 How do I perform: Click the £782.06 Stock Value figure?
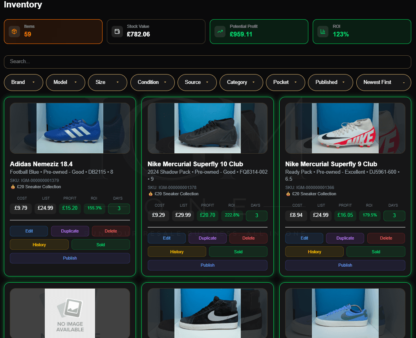pyautogui.click(x=139, y=35)
